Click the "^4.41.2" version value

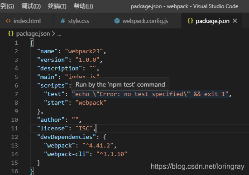point(98,145)
